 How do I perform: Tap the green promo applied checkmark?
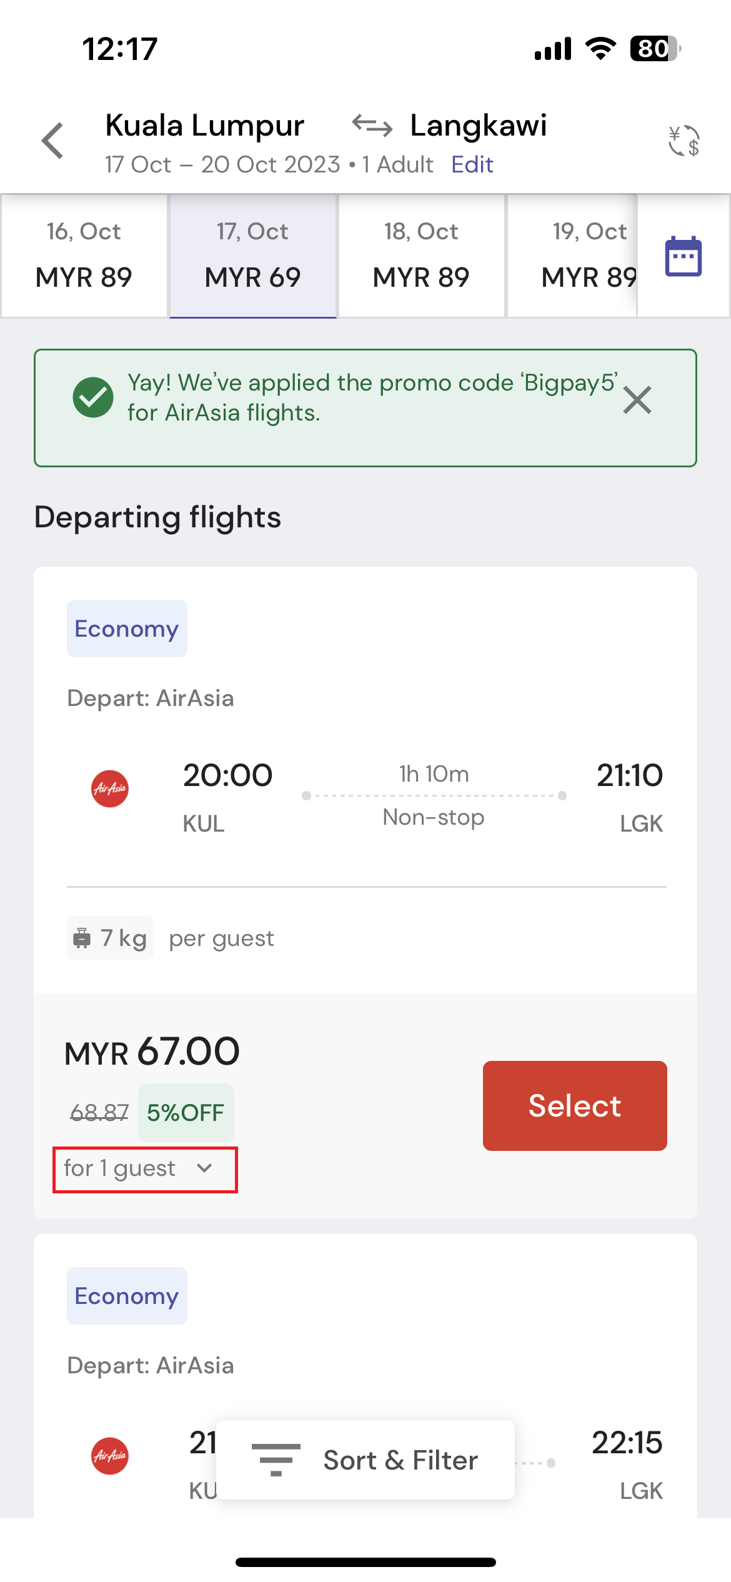[x=93, y=397]
